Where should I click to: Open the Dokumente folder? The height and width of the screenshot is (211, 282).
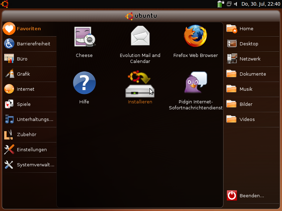point(252,74)
